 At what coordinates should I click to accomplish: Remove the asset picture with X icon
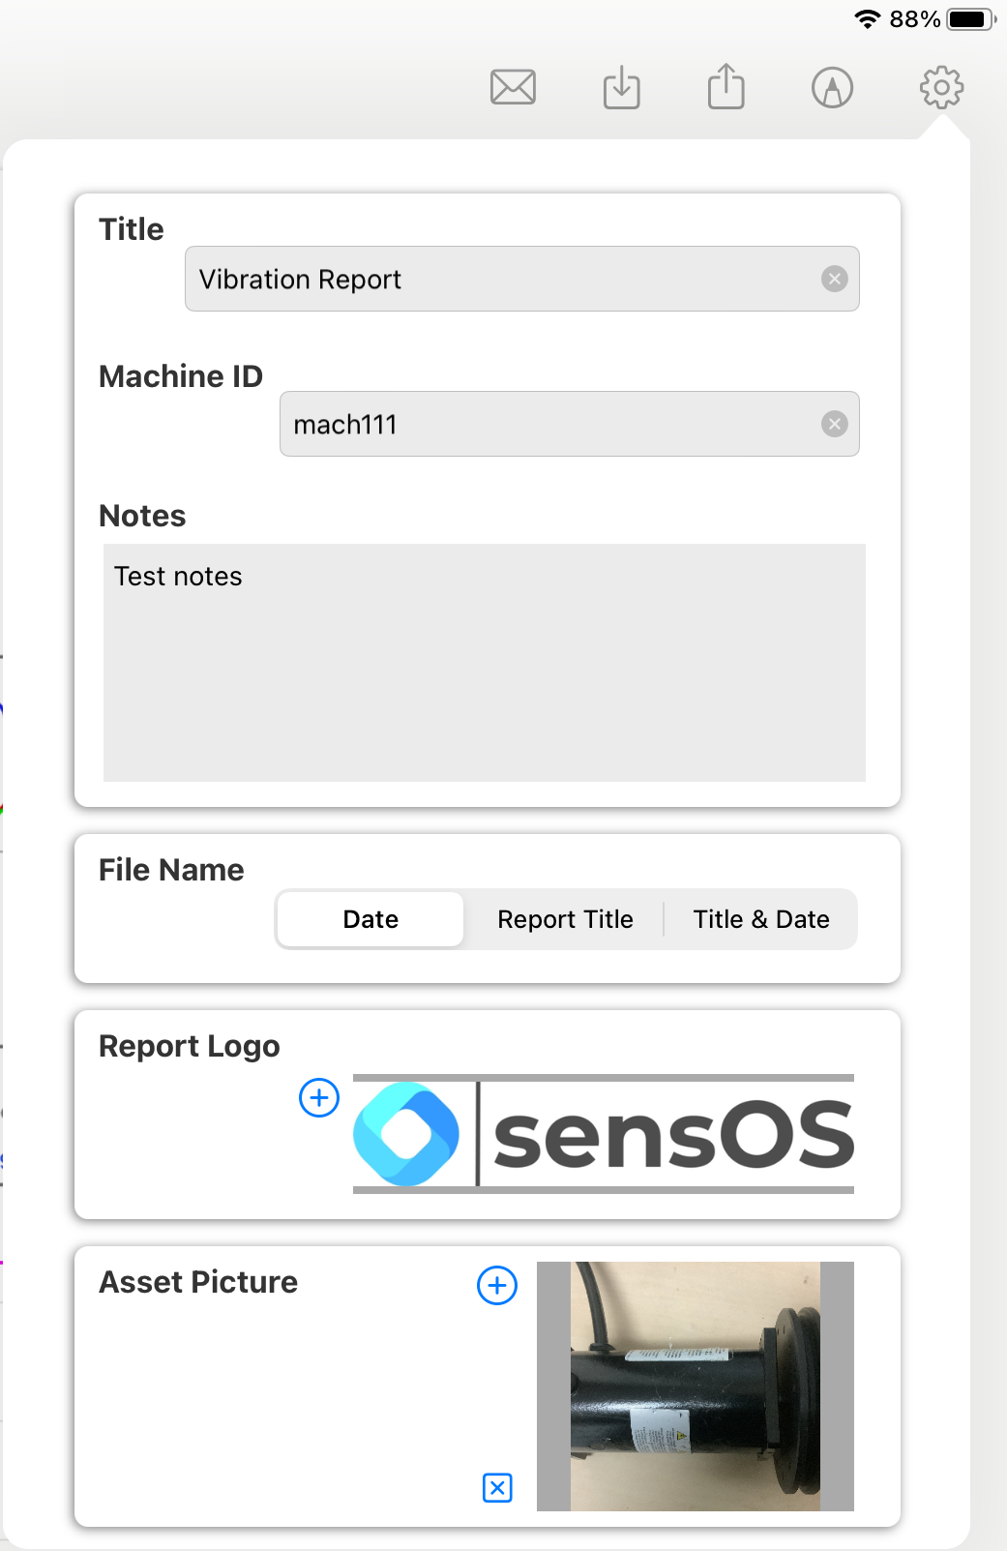coord(497,1487)
